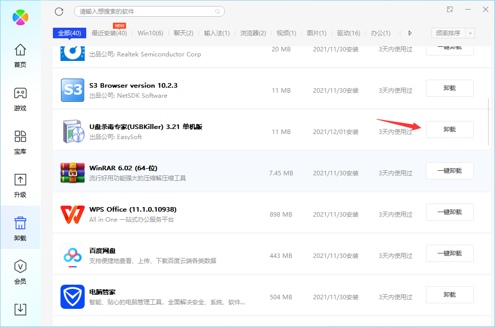
Task: Click the 898 MB size value
Action: [x=281, y=215]
